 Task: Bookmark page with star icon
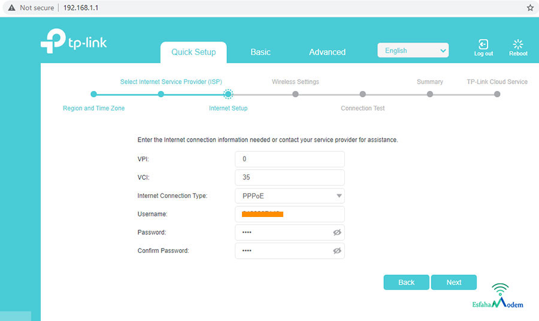(x=530, y=8)
